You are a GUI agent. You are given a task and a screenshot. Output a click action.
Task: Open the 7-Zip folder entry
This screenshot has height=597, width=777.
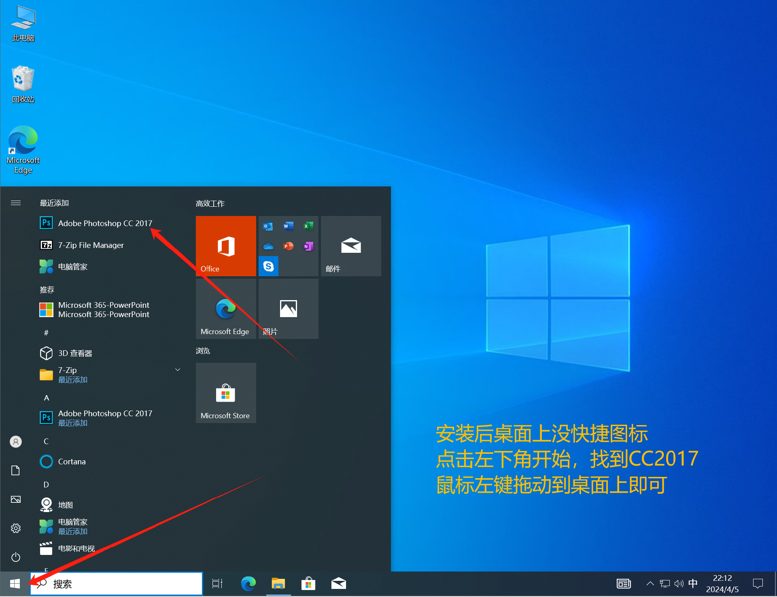click(109, 375)
